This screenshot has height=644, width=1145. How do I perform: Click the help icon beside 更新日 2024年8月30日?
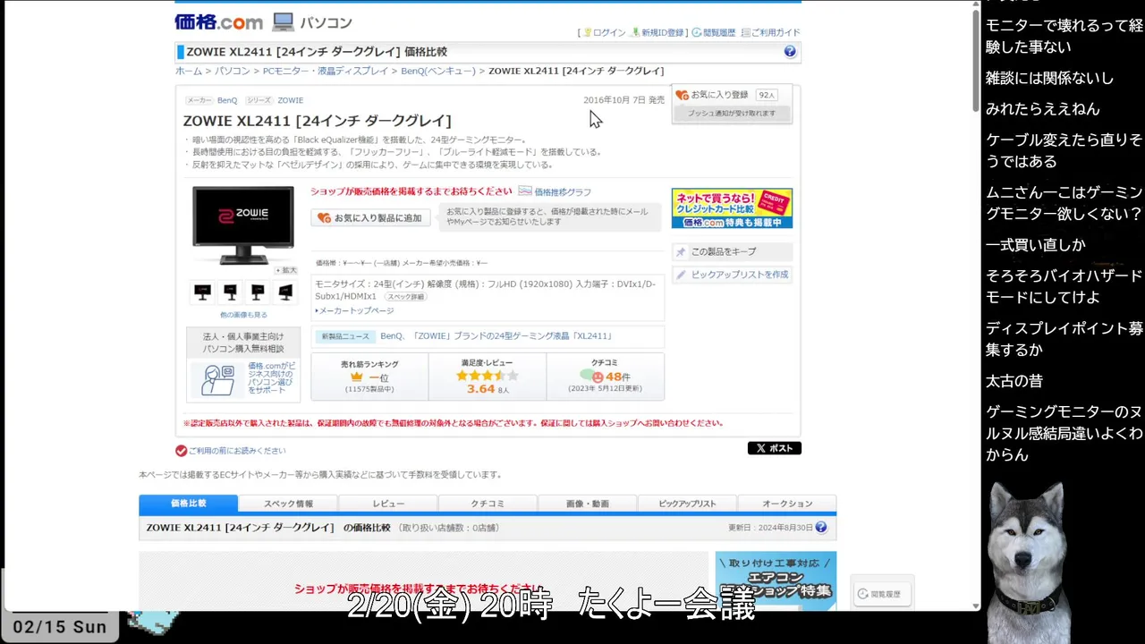tap(820, 528)
